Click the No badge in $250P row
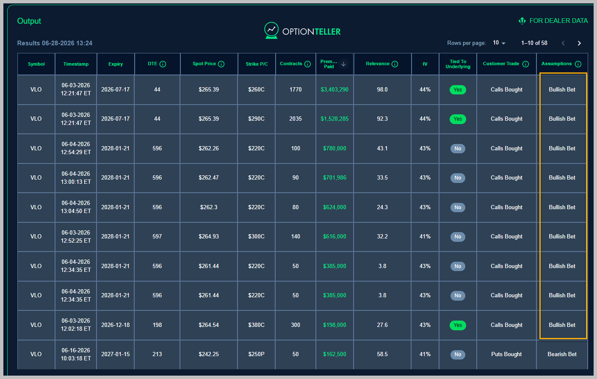Screen dimensions: 597x379 click(458, 354)
